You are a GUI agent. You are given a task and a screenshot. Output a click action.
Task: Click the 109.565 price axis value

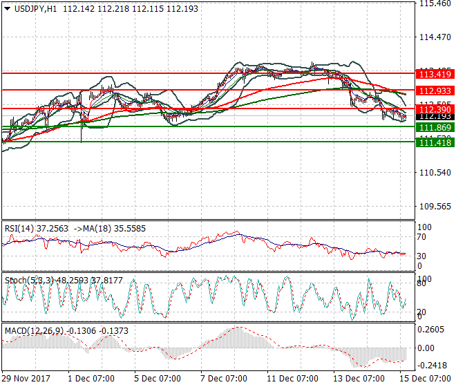(435, 207)
